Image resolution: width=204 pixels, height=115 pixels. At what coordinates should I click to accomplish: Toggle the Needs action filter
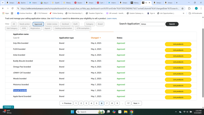point(25,24)
